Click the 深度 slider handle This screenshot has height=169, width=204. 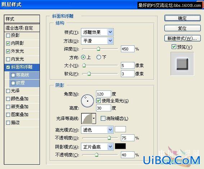tap(99, 49)
